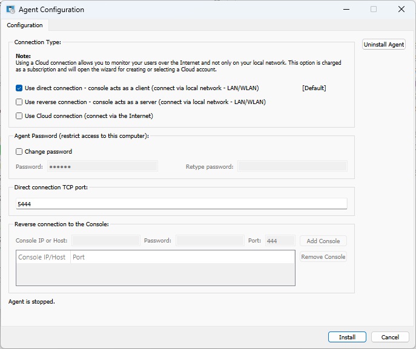
Task: Click the reverse connection Password field
Action: click(210, 241)
